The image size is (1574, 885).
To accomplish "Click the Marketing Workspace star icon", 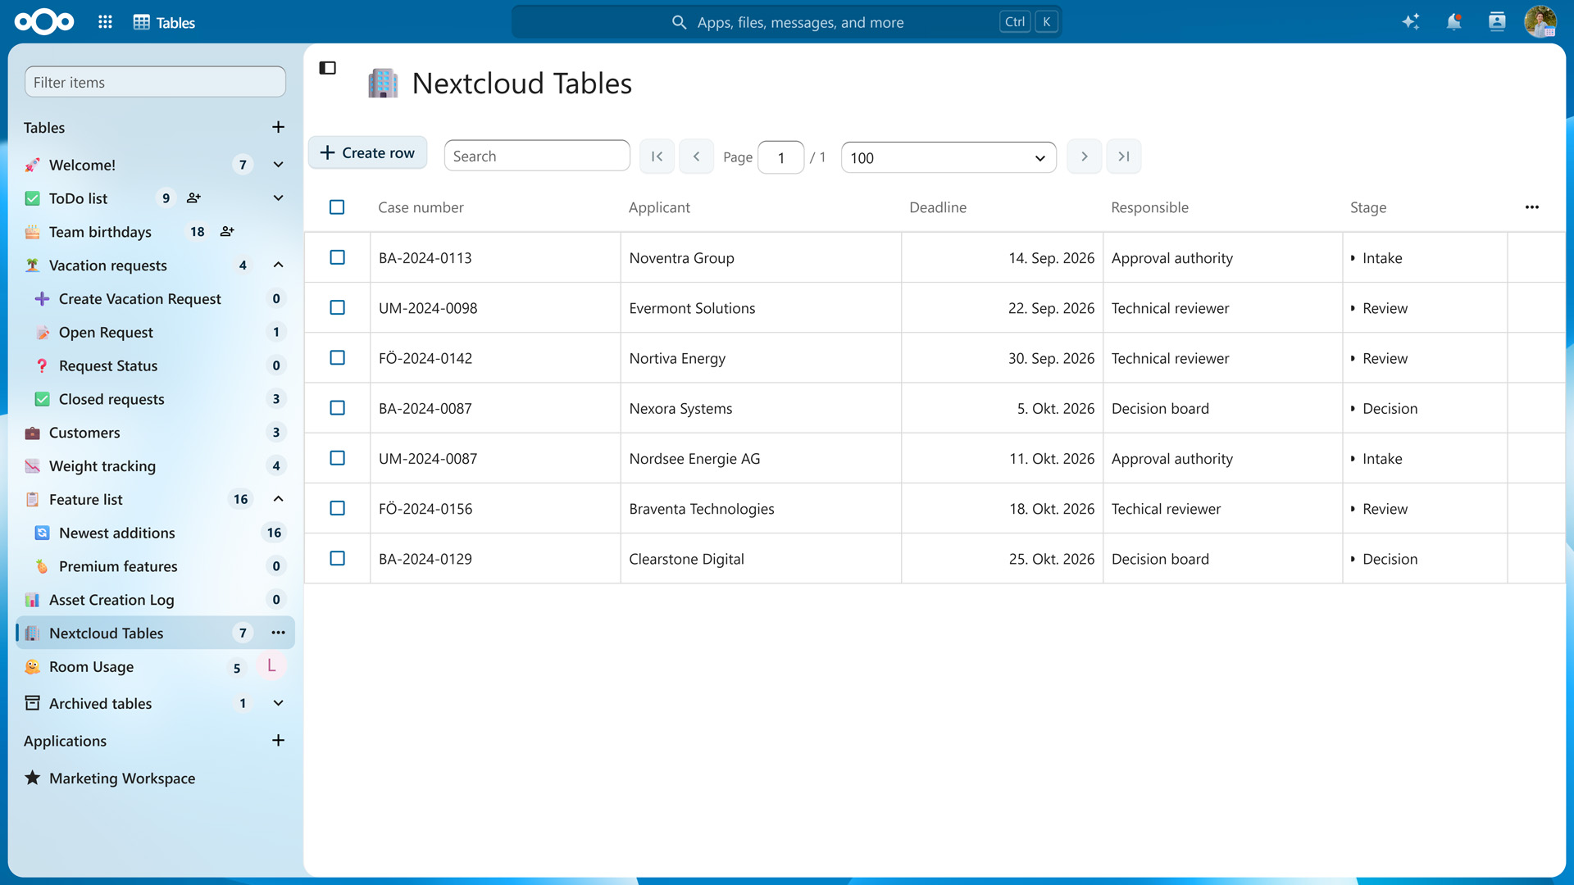I will (x=32, y=778).
